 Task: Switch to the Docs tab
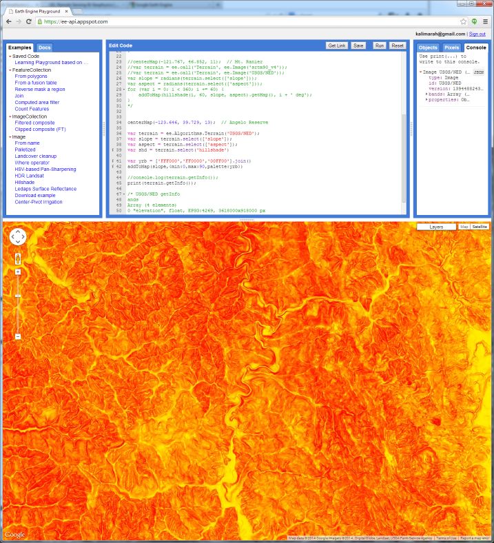coord(44,48)
